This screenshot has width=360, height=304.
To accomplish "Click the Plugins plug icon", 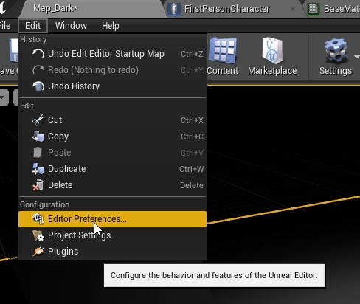I will point(38,252).
